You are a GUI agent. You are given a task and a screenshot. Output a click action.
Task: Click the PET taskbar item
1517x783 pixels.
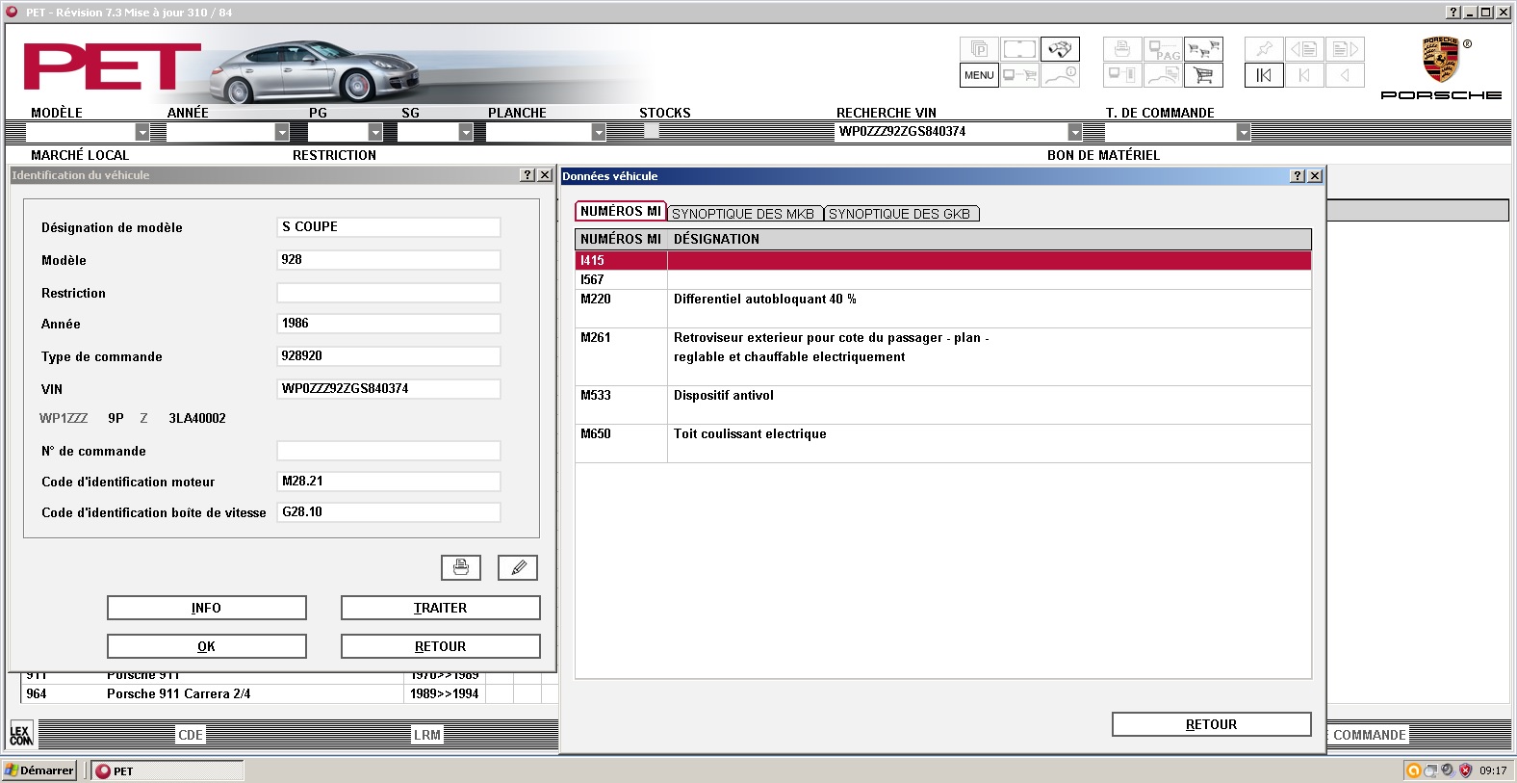click(168, 770)
